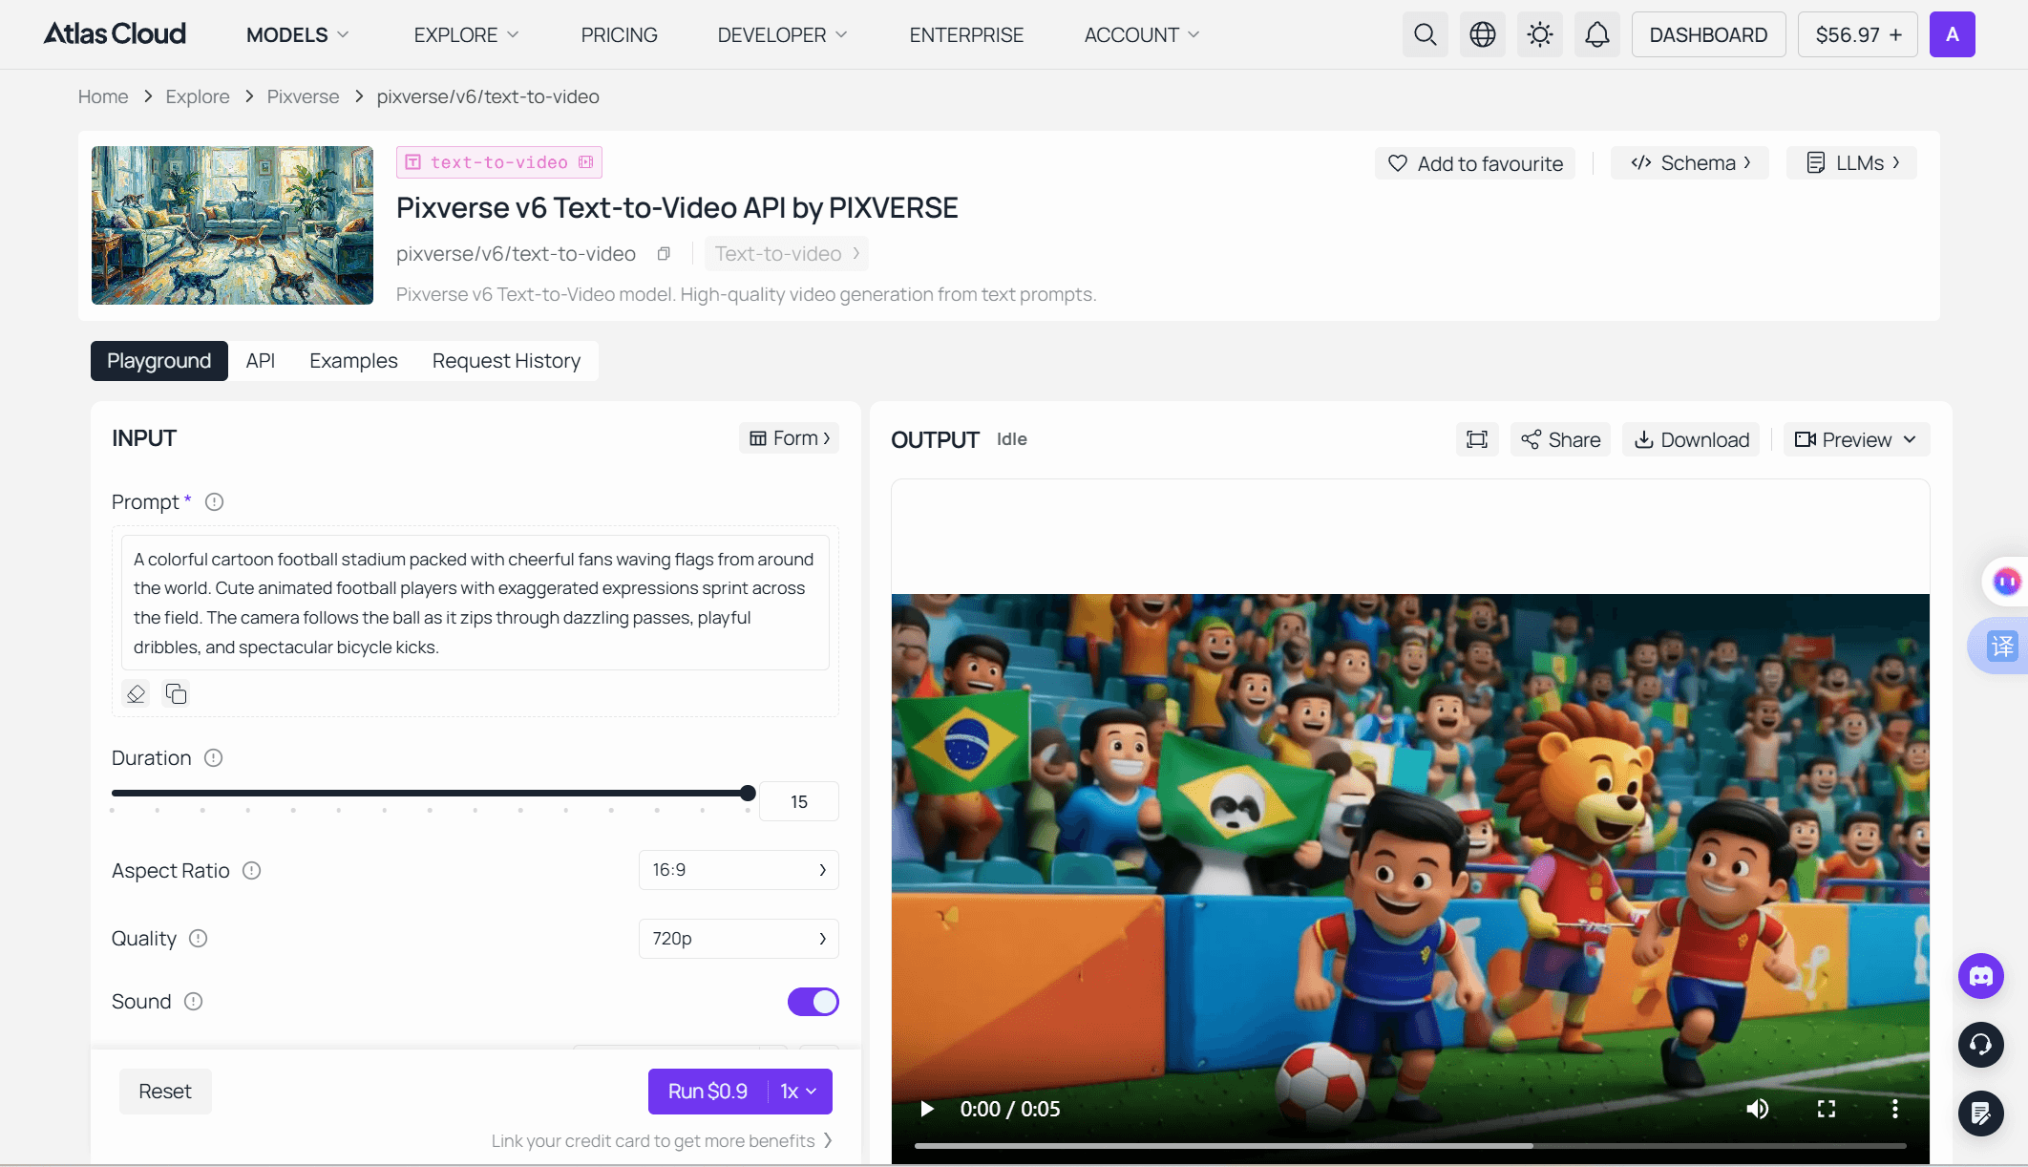Expand the ACCOUNT menu
This screenshot has height=1167, width=2028.
click(1142, 35)
